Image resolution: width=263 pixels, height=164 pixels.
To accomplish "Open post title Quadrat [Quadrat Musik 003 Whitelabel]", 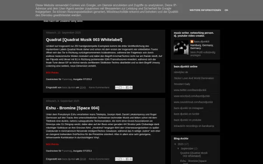I will point(84,40).
